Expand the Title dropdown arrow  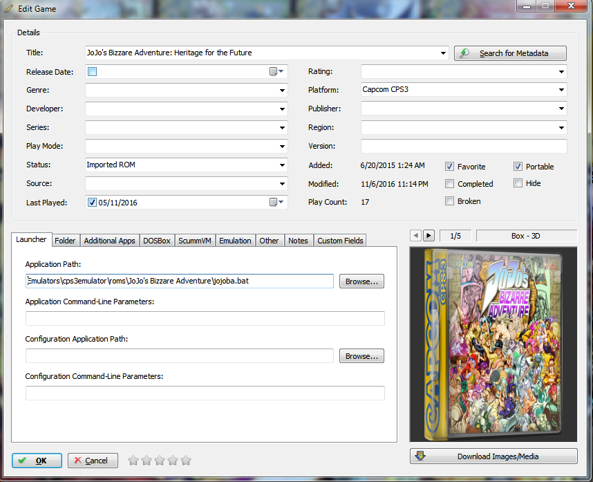pos(443,53)
